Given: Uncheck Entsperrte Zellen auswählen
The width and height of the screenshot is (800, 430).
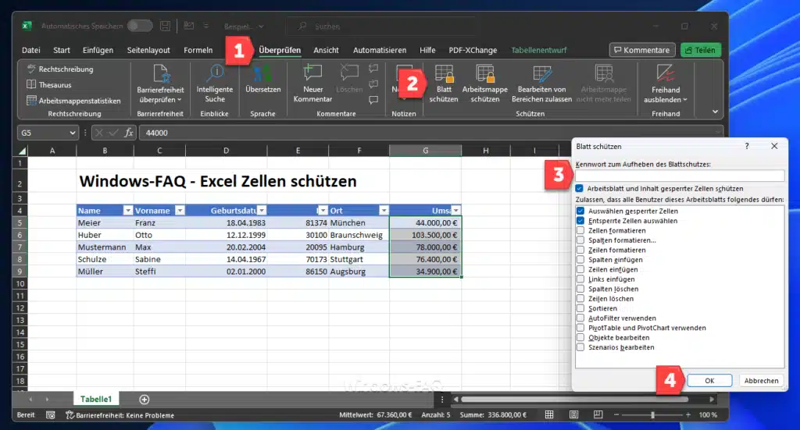Looking at the screenshot, I should coord(580,221).
